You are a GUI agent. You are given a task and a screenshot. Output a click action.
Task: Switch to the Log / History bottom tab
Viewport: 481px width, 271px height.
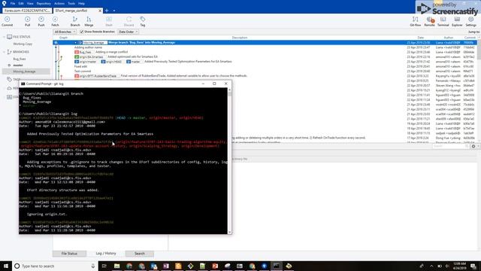(106, 254)
